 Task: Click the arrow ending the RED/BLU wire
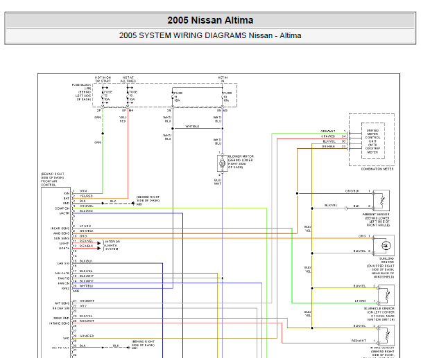click(x=98, y=248)
